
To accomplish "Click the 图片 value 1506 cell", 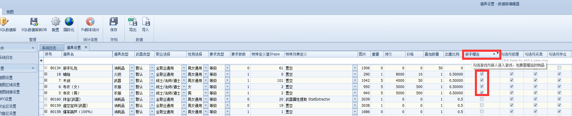I will tap(364, 68).
